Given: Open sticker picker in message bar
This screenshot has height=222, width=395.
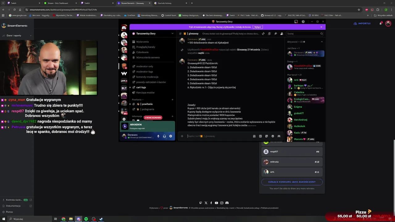Looking at the screenshot, I should [267, 136].
